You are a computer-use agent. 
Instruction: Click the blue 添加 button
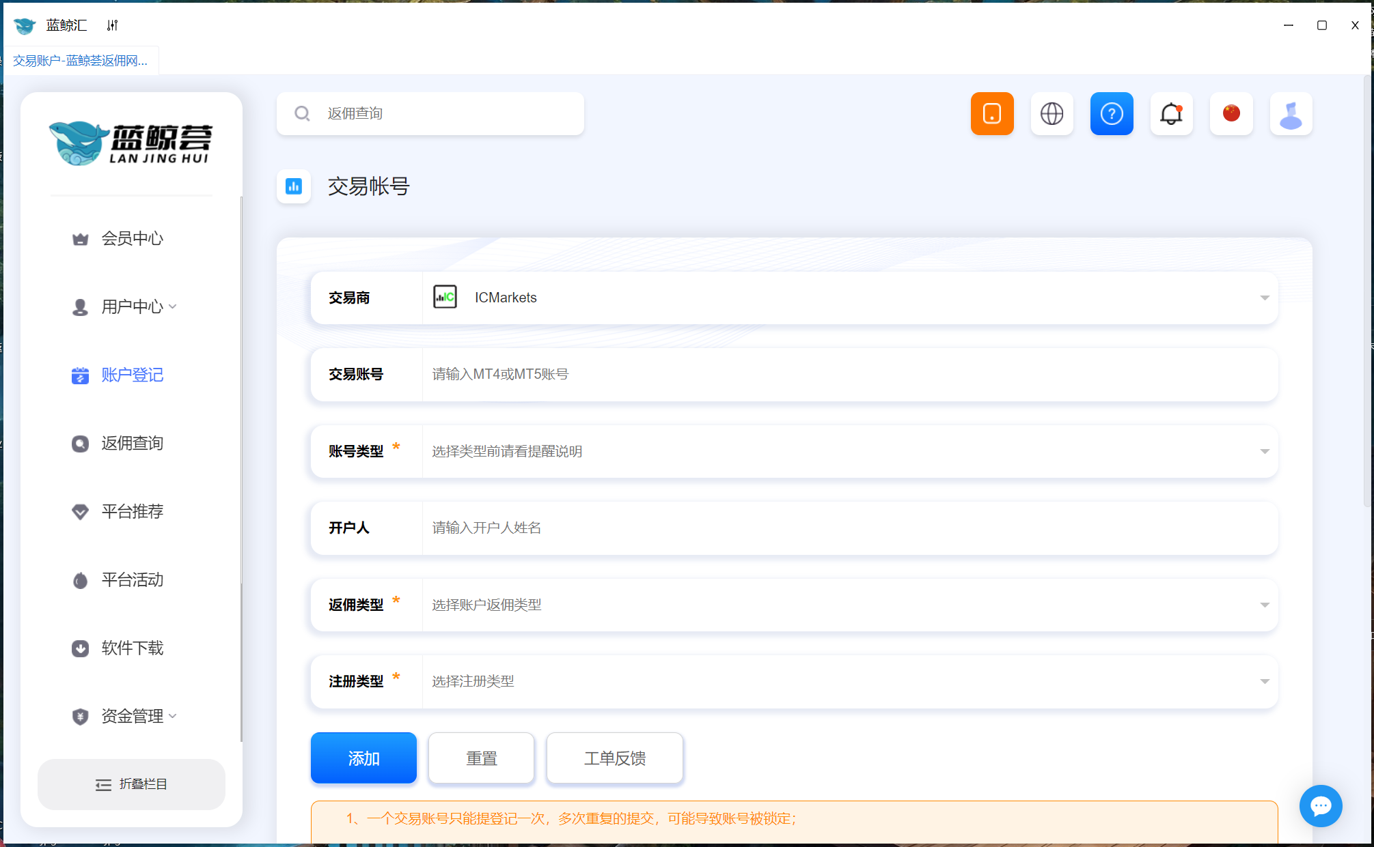click(x=363, y=758)
